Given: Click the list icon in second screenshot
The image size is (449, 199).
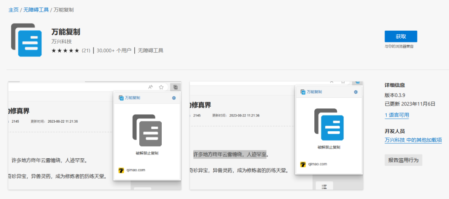Looking at the screenshot, I should [x=324, y=187].
